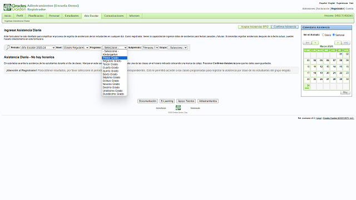
Task: Switch language to Español
Action: coord(323,3)
